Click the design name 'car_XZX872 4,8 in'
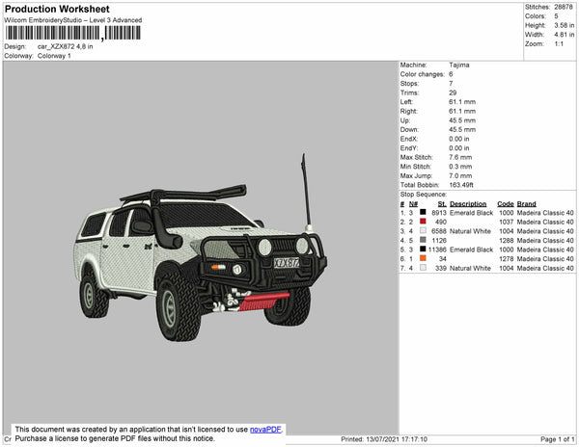 (65, 47)
